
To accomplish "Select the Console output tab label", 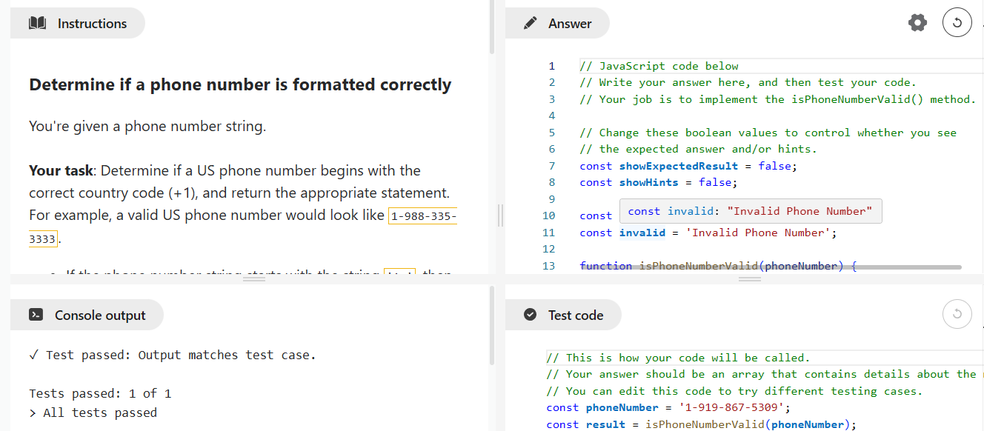I will point(100,315).
